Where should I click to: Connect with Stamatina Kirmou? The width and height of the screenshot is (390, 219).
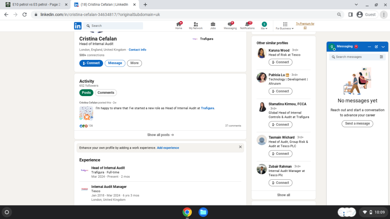click(x=280, y=124)
